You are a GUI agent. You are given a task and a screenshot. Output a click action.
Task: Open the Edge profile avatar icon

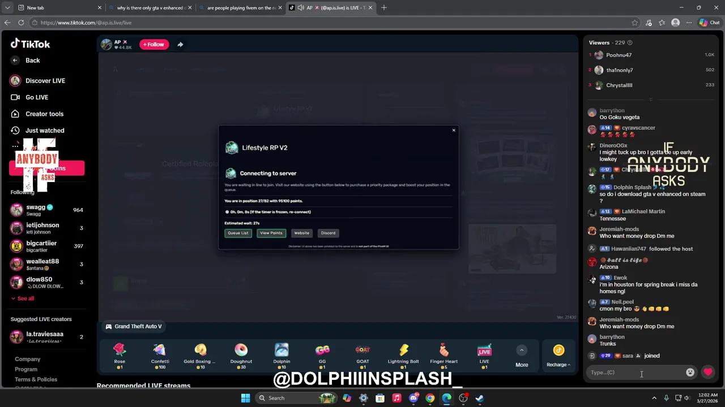coord(675,23)
